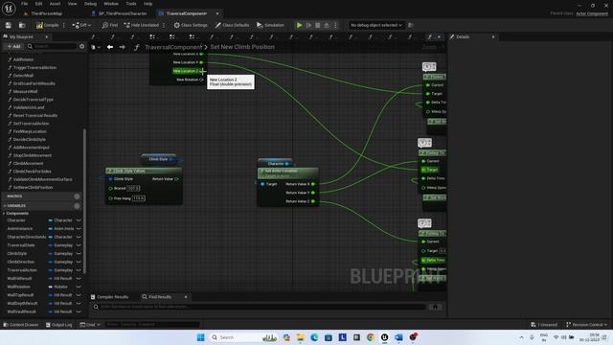
Task: Open Class Settings
Action: pyautogui.click(x=191, y=25)
